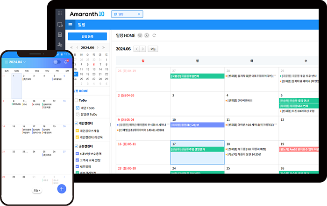Click the Amaranth 10 logo
This screenshot has height=206, width=327.
(87, 14)
